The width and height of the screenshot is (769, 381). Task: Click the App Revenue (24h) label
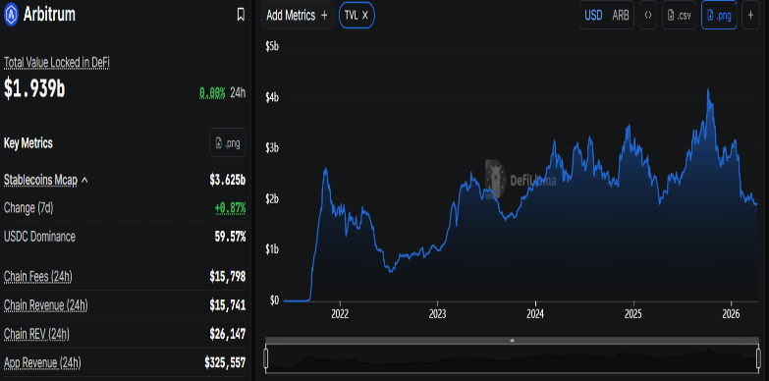coord(42,363)
